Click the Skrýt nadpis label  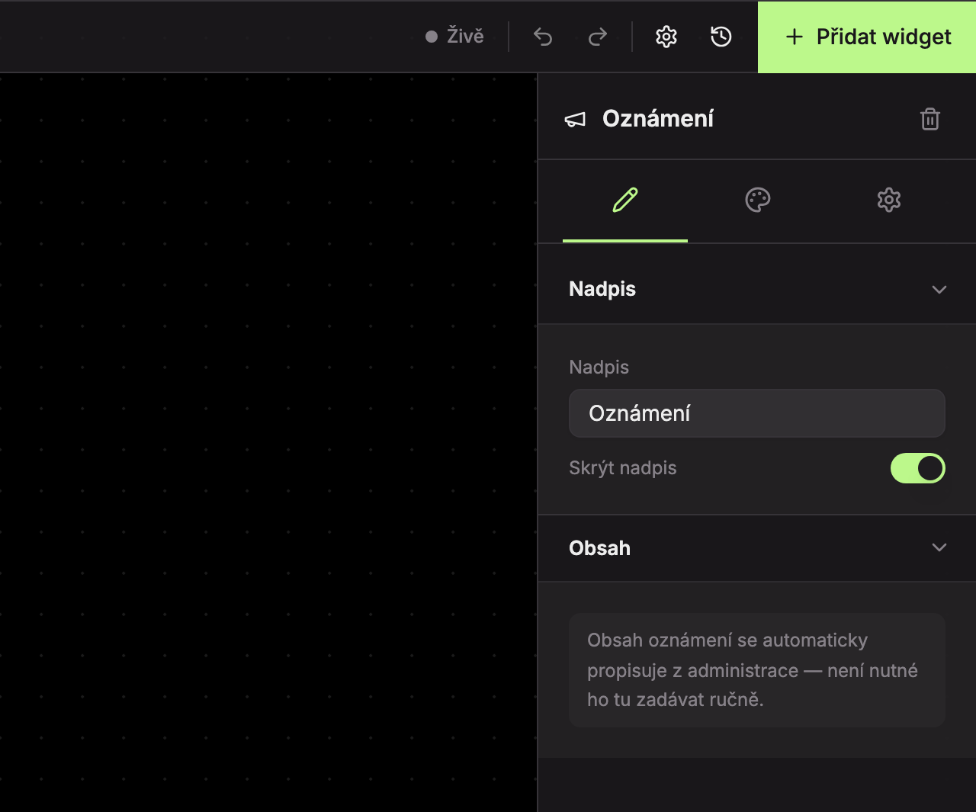(x=623, y=468)
